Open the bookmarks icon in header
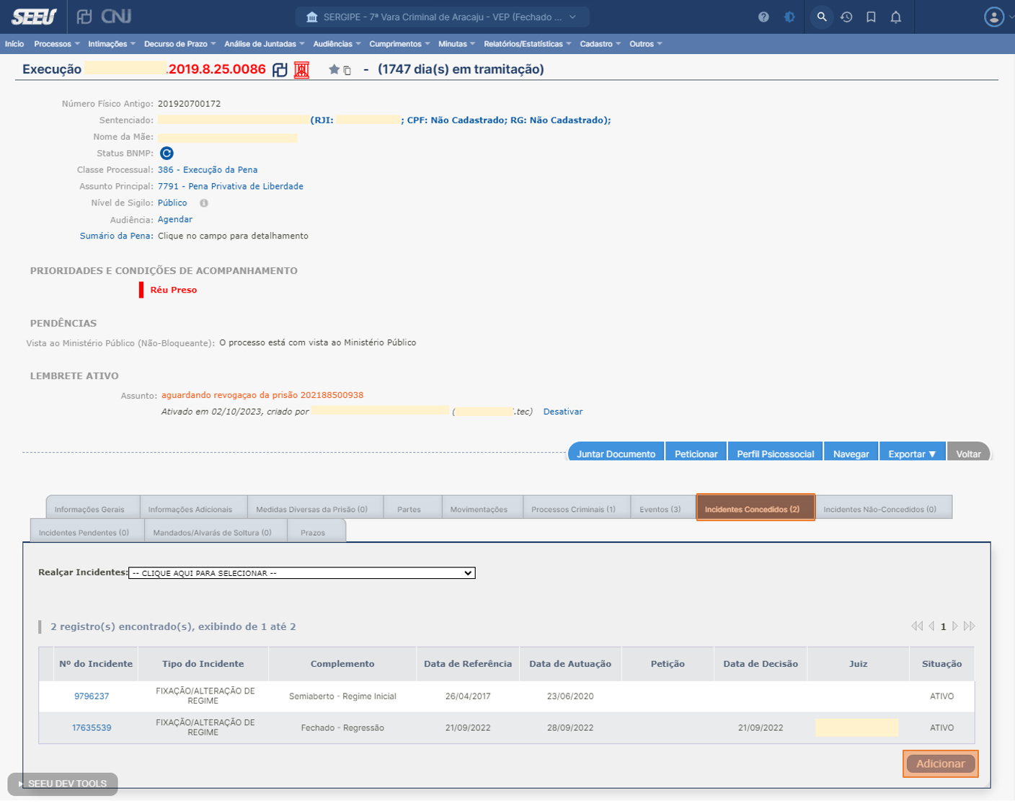This screenshot has height=811, width=1015. point(871,17)
